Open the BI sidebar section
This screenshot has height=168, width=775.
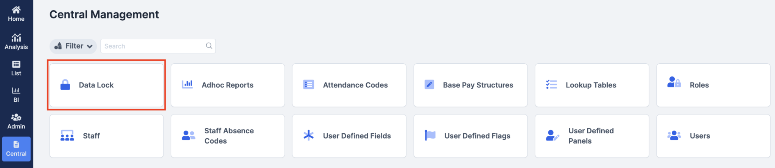point(16,95)
